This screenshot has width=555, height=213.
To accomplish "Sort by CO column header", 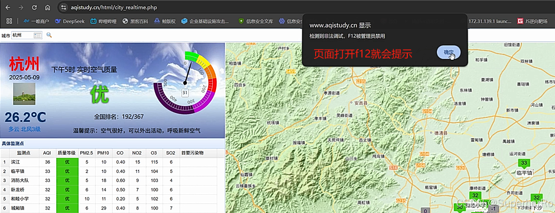I will click(x=120, y=153).
